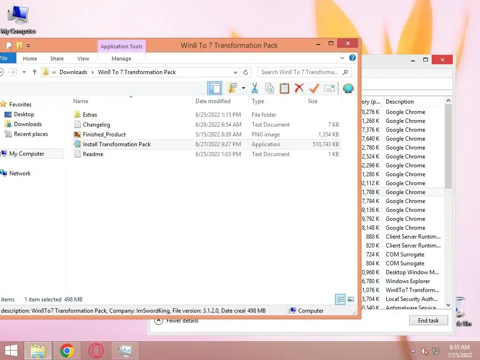Click the muted volume tray icon
Screen dimensions: 480x360
(x=424, y=351)
